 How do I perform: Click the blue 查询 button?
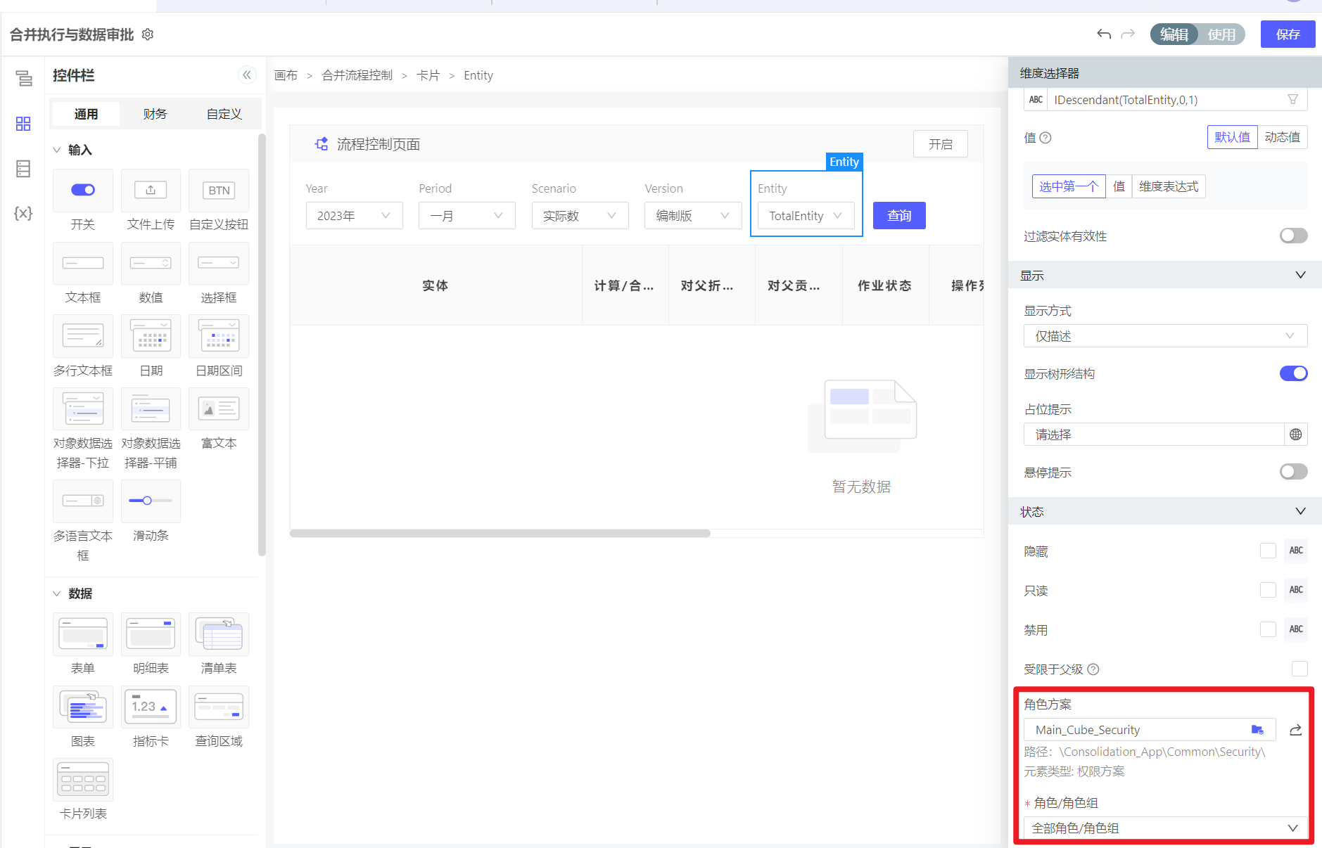pyautogui.click(x=898, y=216)
